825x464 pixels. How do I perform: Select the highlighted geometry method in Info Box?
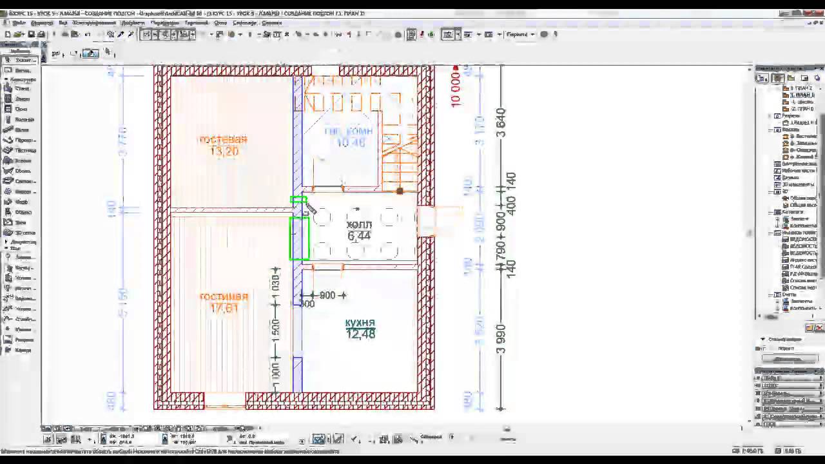coord(91,53)
